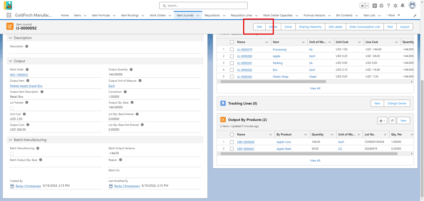Open the Items tab dropdown arrow
The image size is (424, 201).
[85, 16]
